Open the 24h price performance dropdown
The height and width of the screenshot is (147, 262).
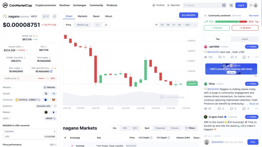tap(53, 145)
